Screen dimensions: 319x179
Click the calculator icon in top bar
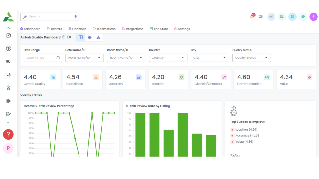[x=282, y=17]
